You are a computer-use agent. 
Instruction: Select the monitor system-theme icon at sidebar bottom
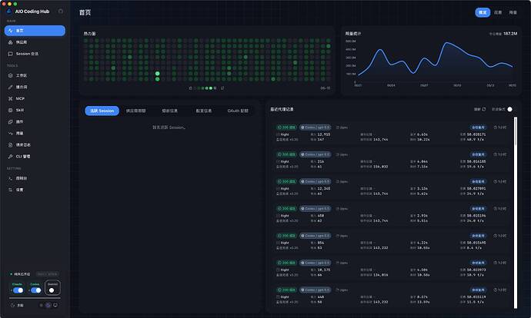point(55,305)
